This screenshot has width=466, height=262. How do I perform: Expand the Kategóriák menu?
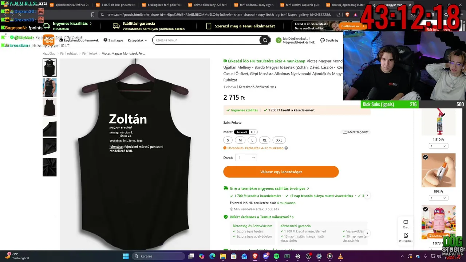tap(137, 40)
